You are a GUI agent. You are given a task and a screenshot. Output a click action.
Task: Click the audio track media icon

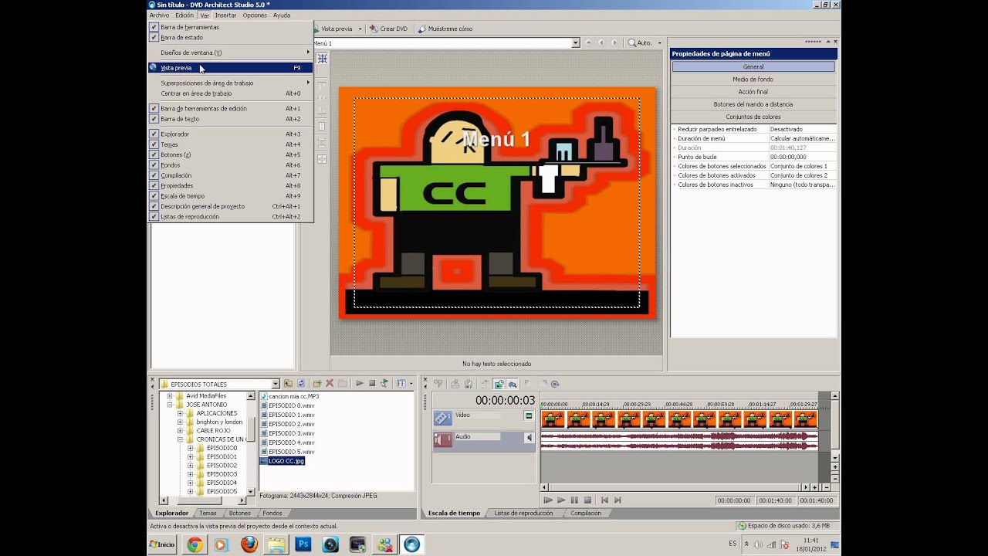(x=442, y=440)
